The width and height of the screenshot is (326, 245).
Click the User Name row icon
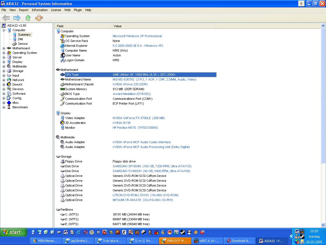tap(62, 55)
